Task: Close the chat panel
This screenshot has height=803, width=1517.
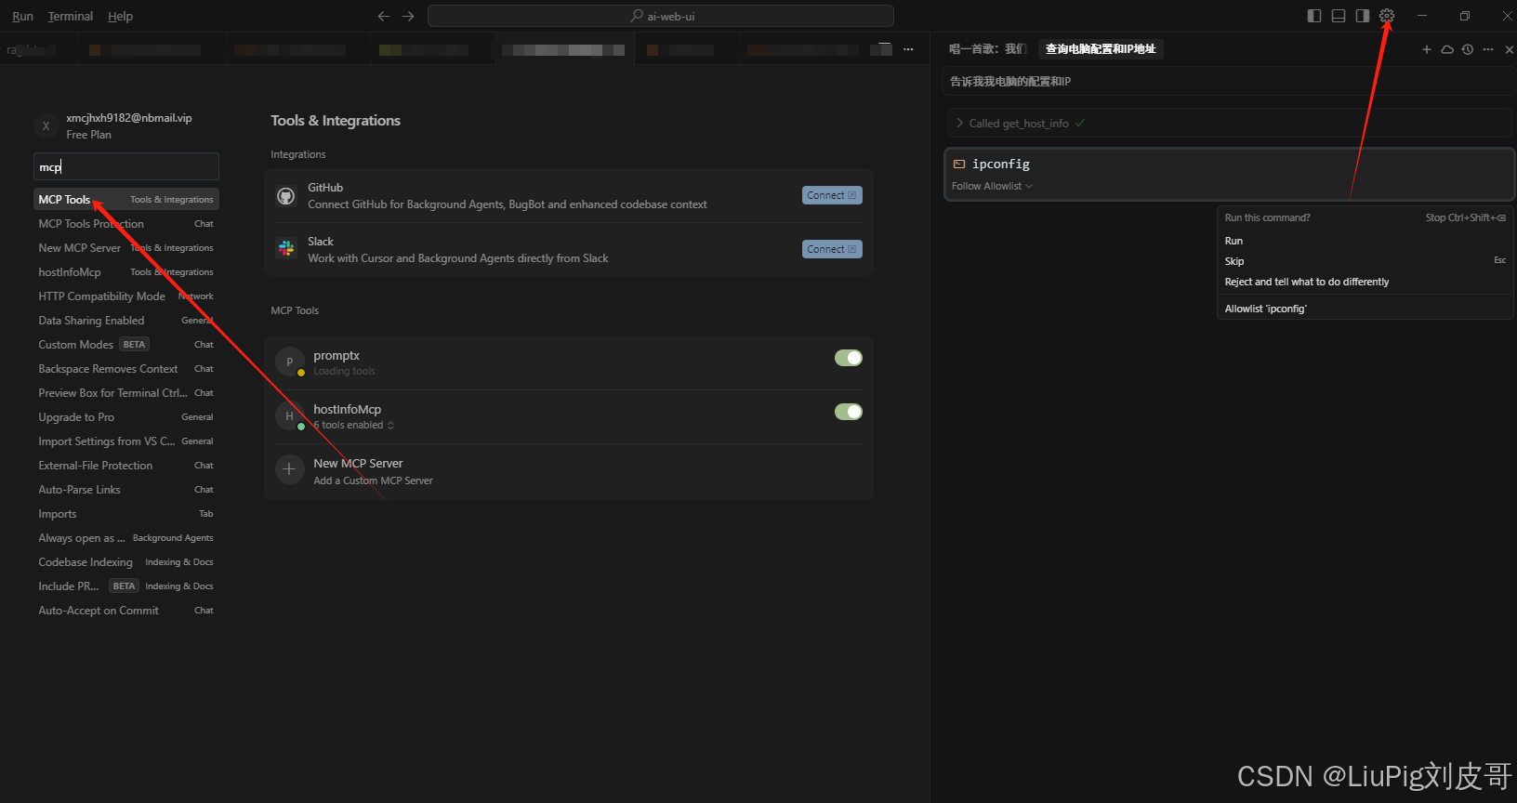Action: pyautogui.click(x=1510, y=49)
